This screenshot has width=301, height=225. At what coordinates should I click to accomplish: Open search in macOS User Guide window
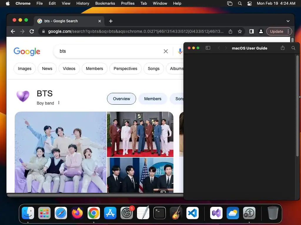(293, 48)
